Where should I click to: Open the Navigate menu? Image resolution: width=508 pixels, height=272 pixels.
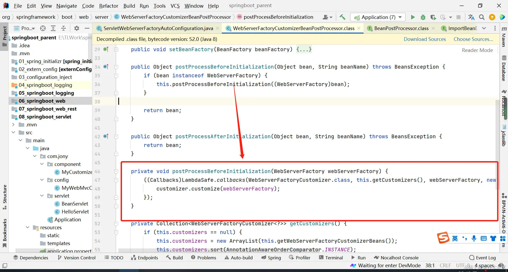(x=67, y=6)
